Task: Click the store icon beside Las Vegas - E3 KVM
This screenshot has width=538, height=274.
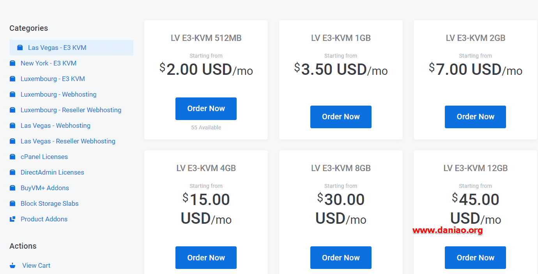Action: point(20,48)
